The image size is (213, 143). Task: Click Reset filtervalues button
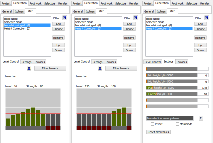tap(158, 132)
